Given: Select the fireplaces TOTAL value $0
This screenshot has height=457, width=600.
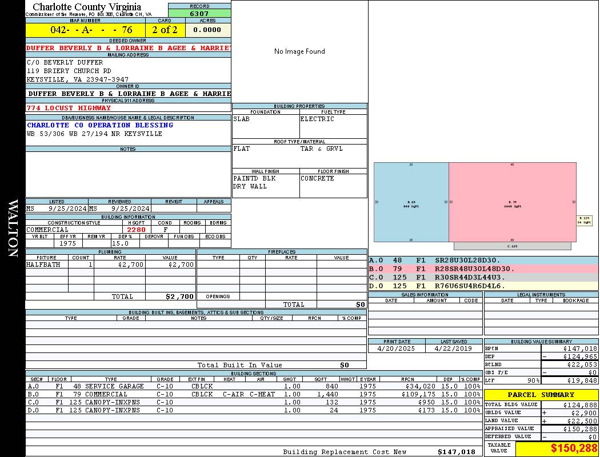Looking at the screenshot, I should point(361,305).
